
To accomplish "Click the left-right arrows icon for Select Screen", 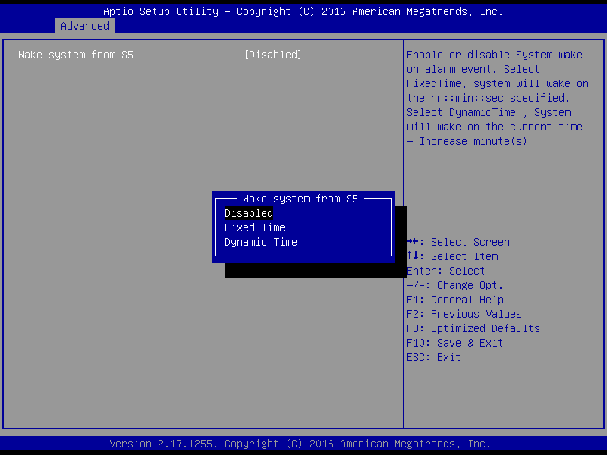I will coord(414,242).
